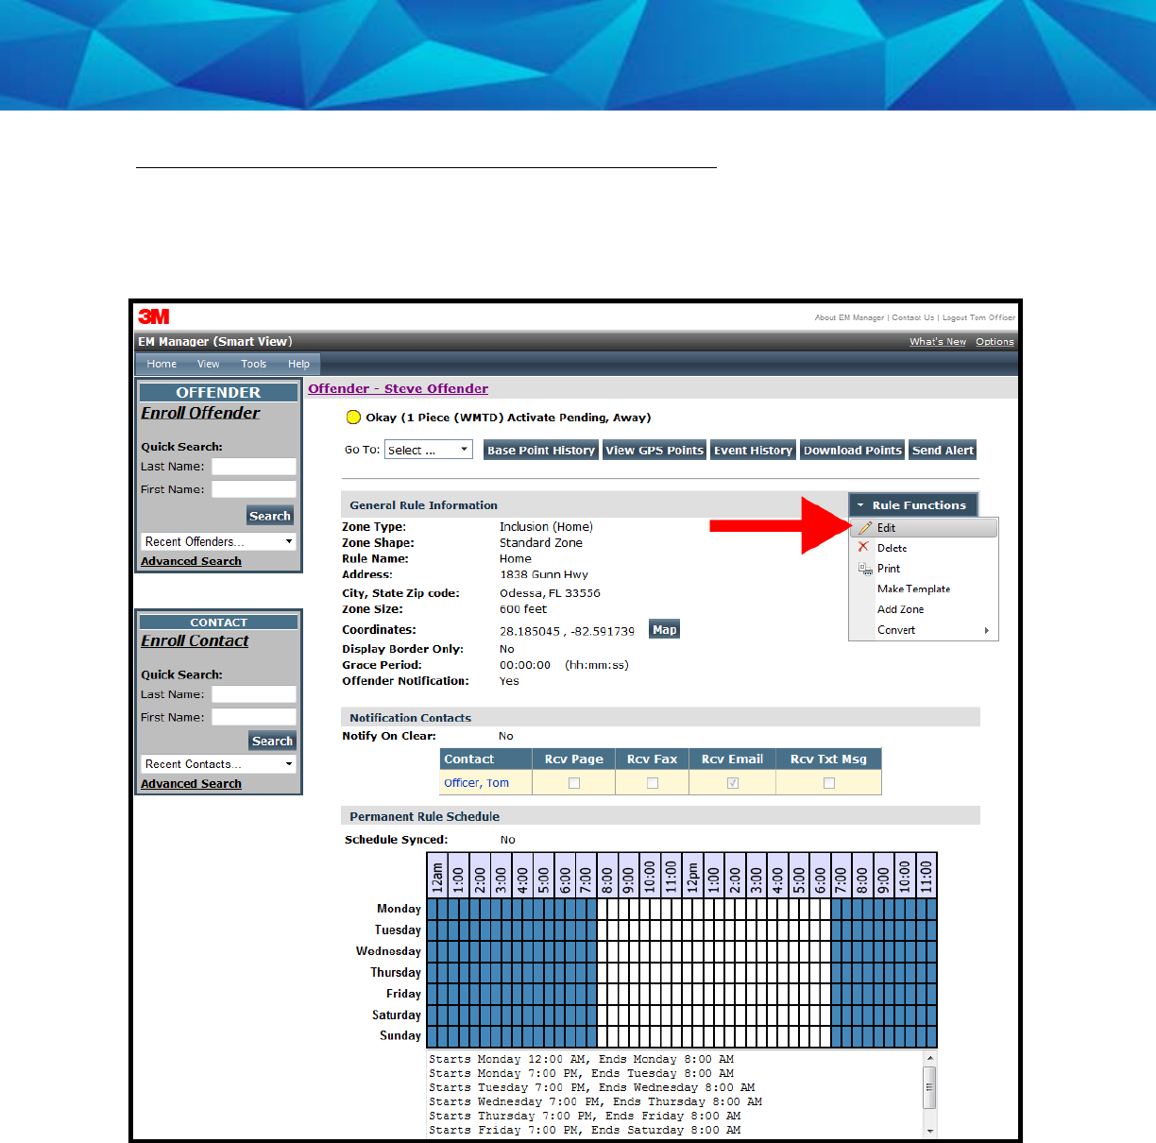Open the Offender - Steve Offender link
Screen dimensions: 1156x1143
coord(398,388)
